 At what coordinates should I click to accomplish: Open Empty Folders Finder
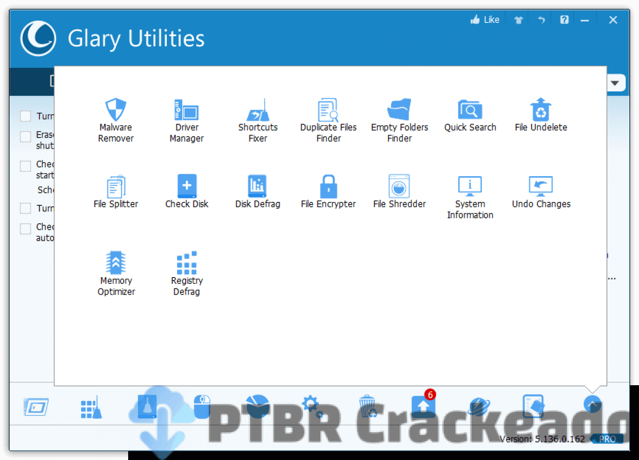coord(399,121)
